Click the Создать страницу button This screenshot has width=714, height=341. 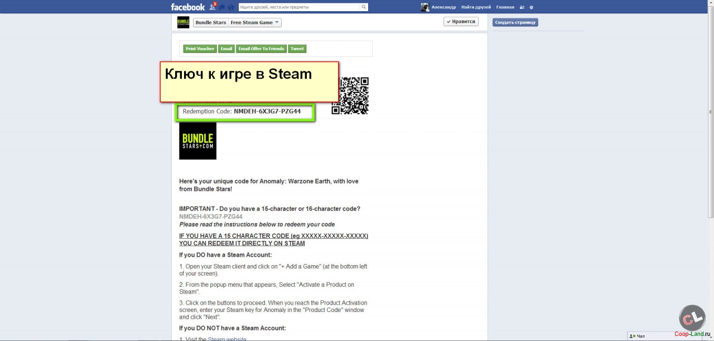pos(515,22)
